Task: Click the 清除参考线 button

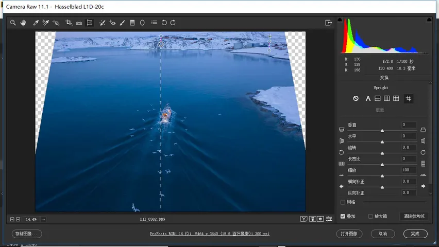Action: [x=414, y=216]
